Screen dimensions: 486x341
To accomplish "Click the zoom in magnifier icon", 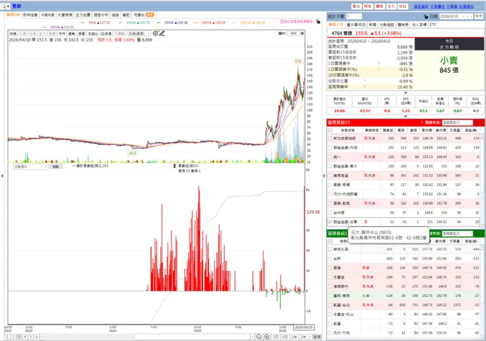I will [267, 336].
